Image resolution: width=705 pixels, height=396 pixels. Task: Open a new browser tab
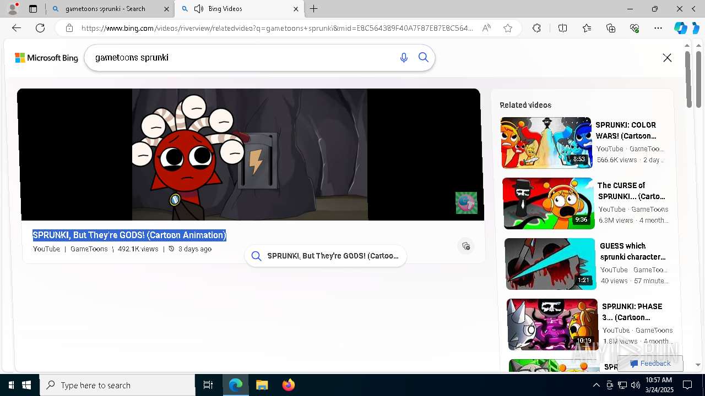314,9
